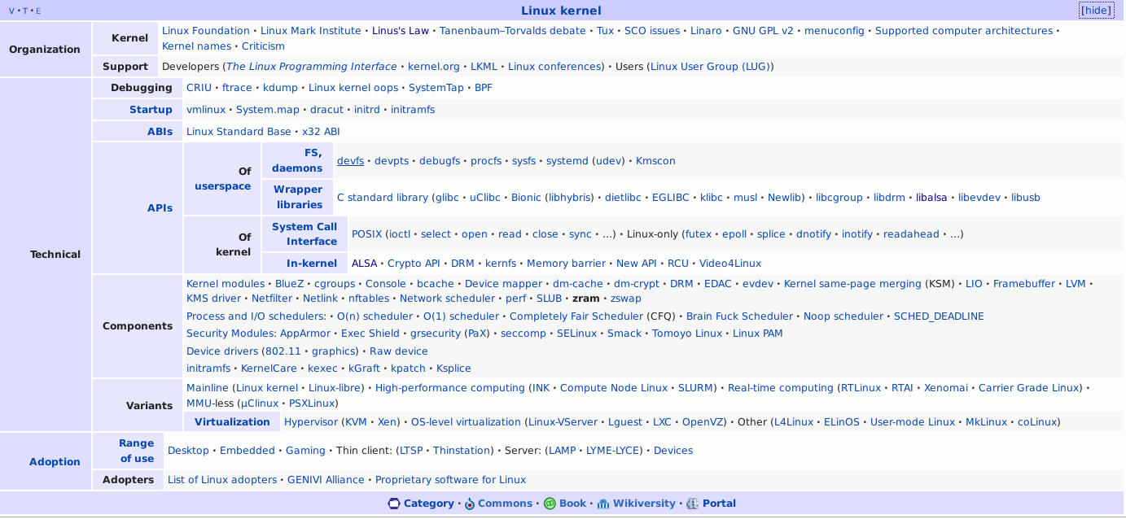This screenshot has width=1126, height=519.
Task: Open the Brain Fuck Scheduler link
Action: (739, 316)
